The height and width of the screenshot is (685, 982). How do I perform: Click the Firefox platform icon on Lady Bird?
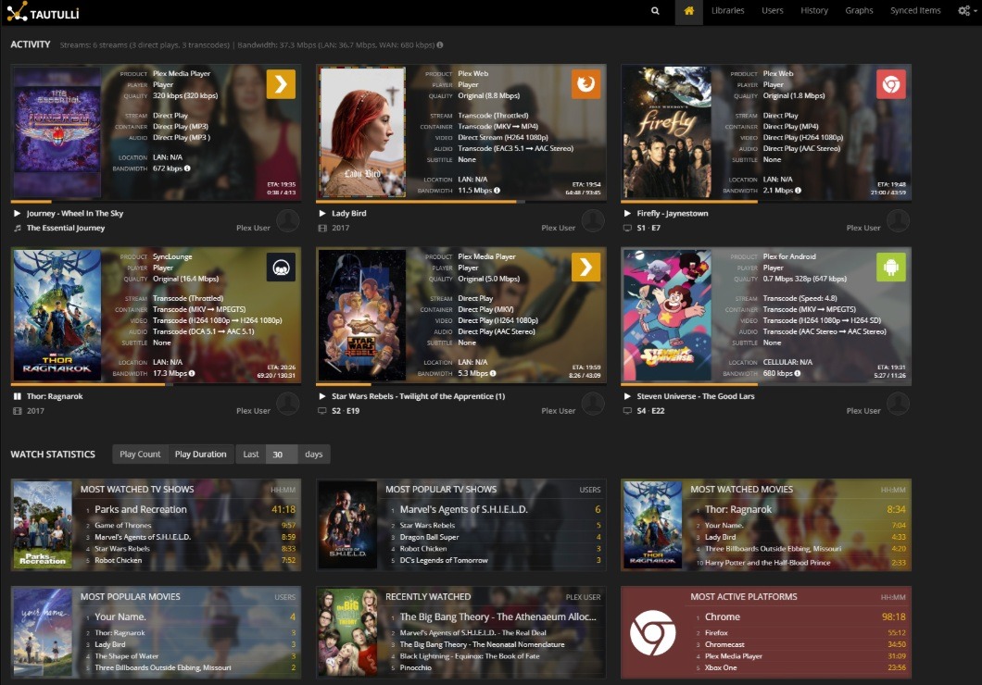[x=585, y=84]
